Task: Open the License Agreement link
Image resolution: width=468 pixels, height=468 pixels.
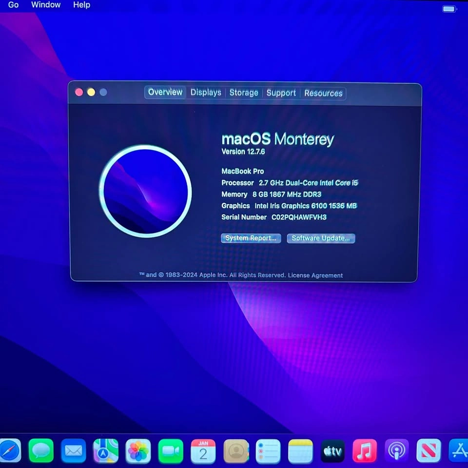Action: pyautogui.click(x=315, y=275)
